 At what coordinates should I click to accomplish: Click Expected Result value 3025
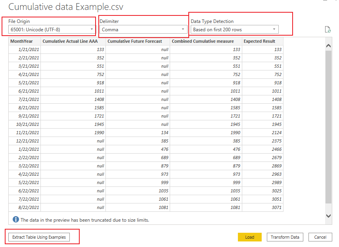tap(262, 191)
